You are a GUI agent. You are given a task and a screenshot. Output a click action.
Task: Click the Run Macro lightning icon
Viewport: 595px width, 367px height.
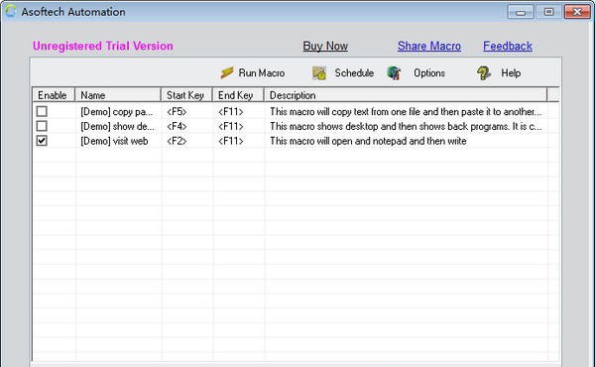point(227,72)
